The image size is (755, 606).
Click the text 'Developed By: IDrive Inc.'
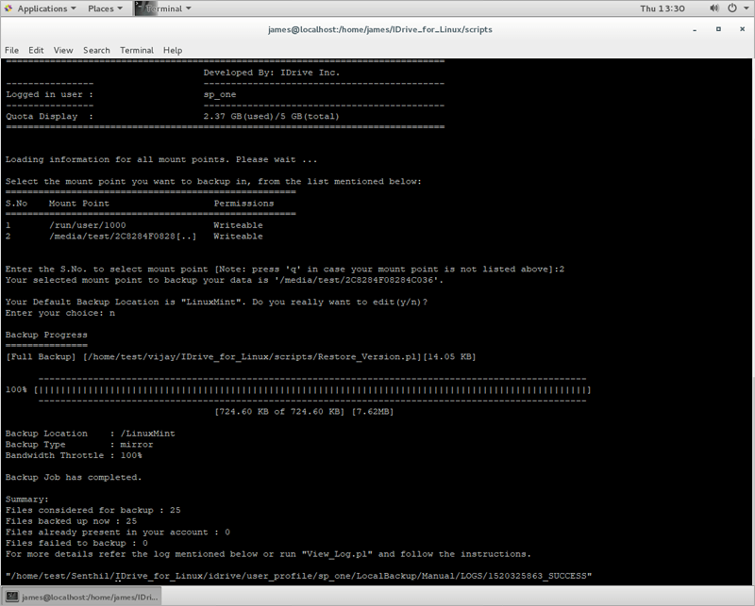pyautogui.click(x=272, y=73)
